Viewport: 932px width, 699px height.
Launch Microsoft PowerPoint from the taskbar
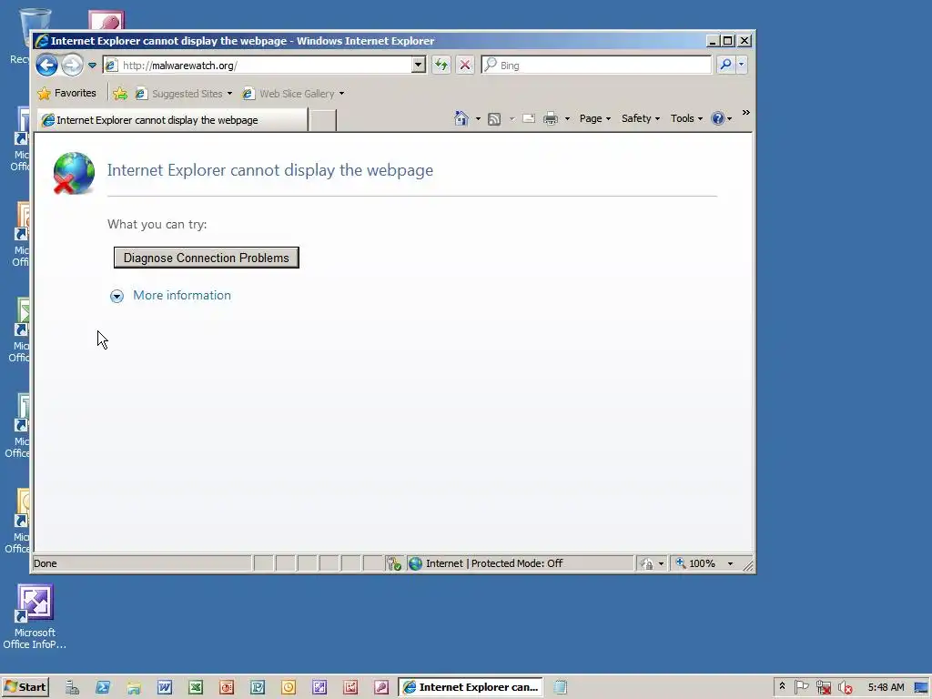tap(227, 688)
